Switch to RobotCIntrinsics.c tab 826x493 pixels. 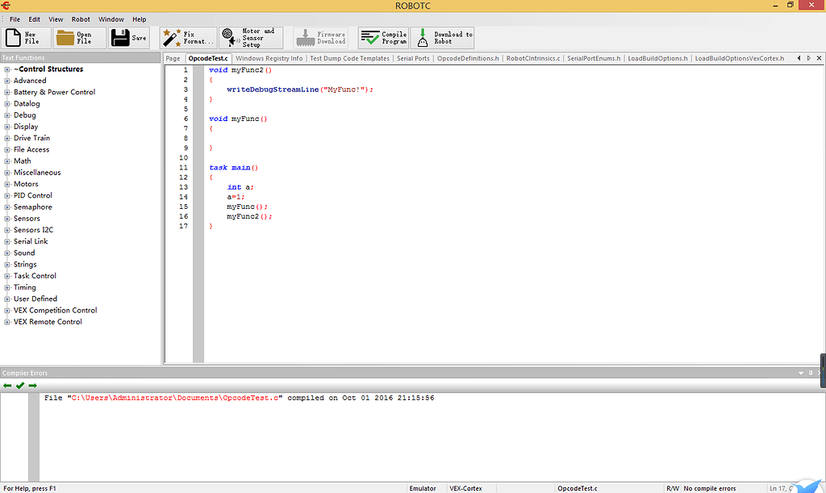pos(533,58)
